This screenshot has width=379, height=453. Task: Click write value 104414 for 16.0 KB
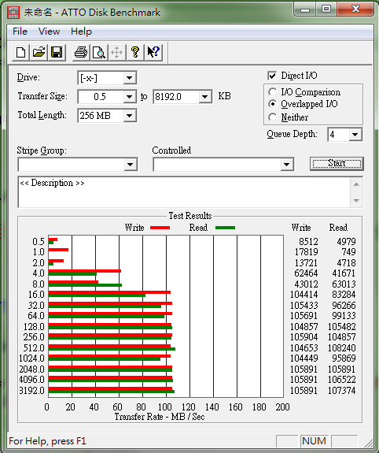304,295
